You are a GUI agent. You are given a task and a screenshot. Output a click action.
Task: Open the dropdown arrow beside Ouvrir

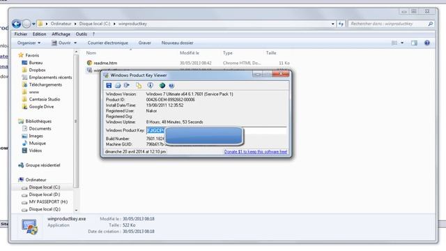(75, 43)
